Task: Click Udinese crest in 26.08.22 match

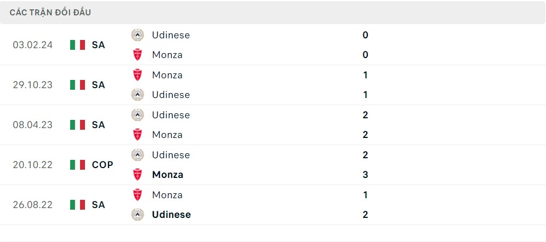Action: point(137,215)
